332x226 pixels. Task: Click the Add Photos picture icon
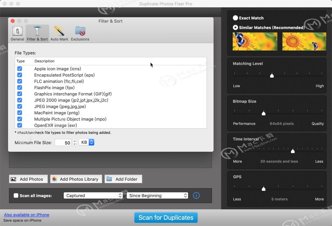point(13,179)
